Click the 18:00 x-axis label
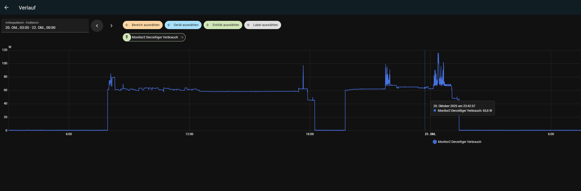The image size is (581, 191). point(310,134)
